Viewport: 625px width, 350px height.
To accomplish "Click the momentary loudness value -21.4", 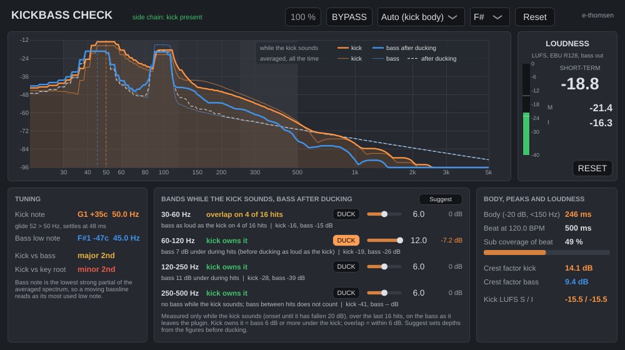I will (601, 107).
